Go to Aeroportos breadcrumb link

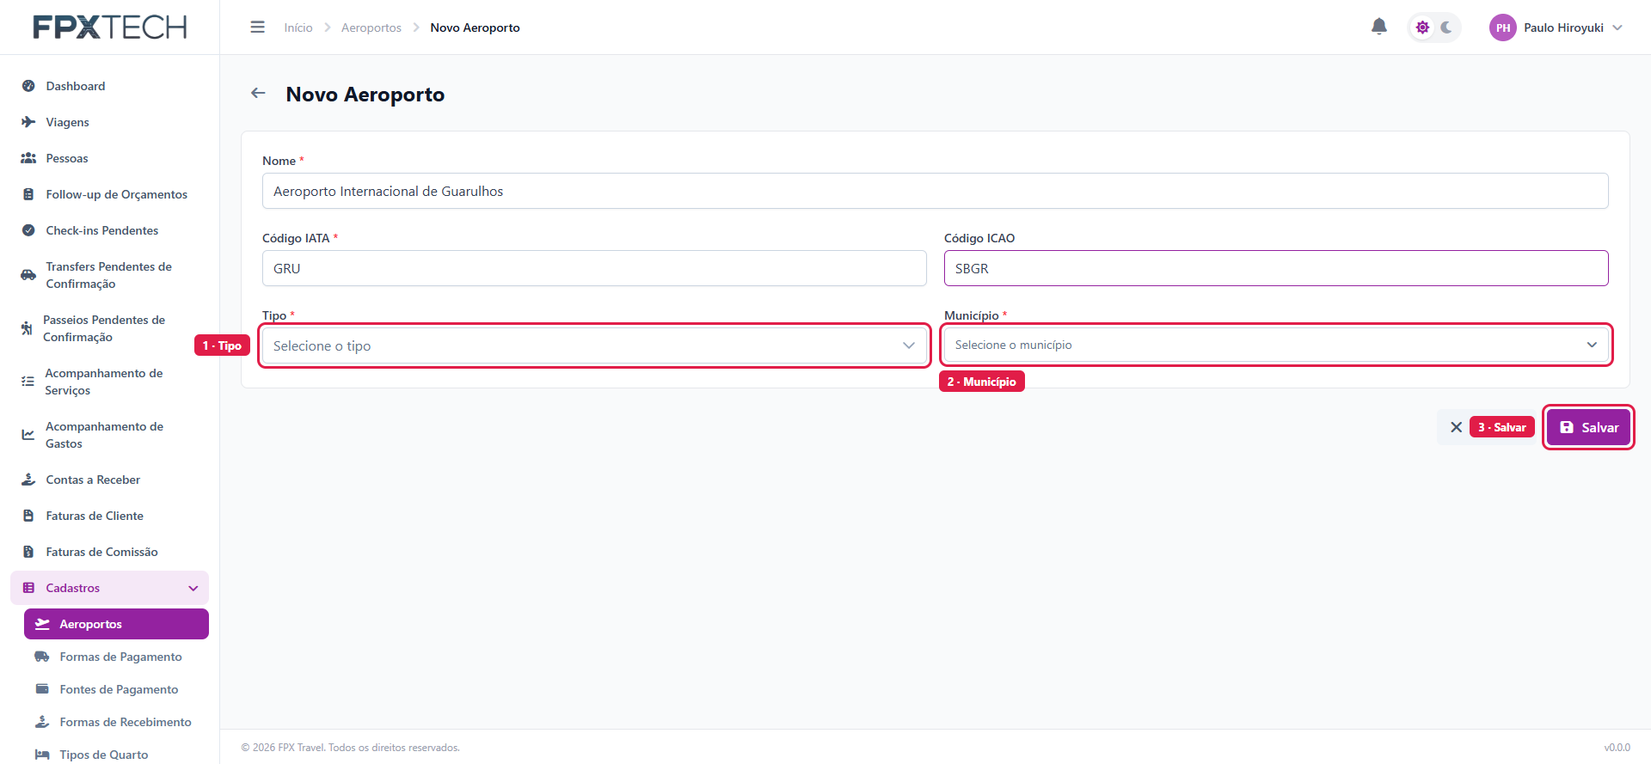(x=371, y=28)
